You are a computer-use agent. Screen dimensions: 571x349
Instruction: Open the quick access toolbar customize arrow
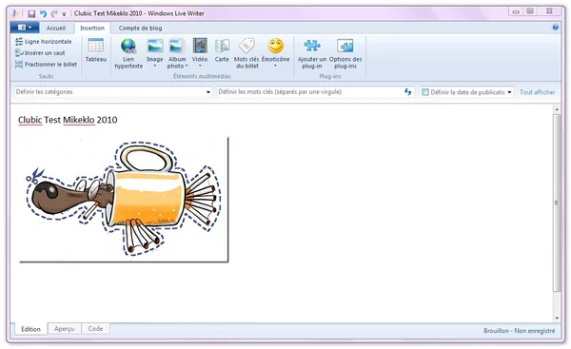[64, 14]
